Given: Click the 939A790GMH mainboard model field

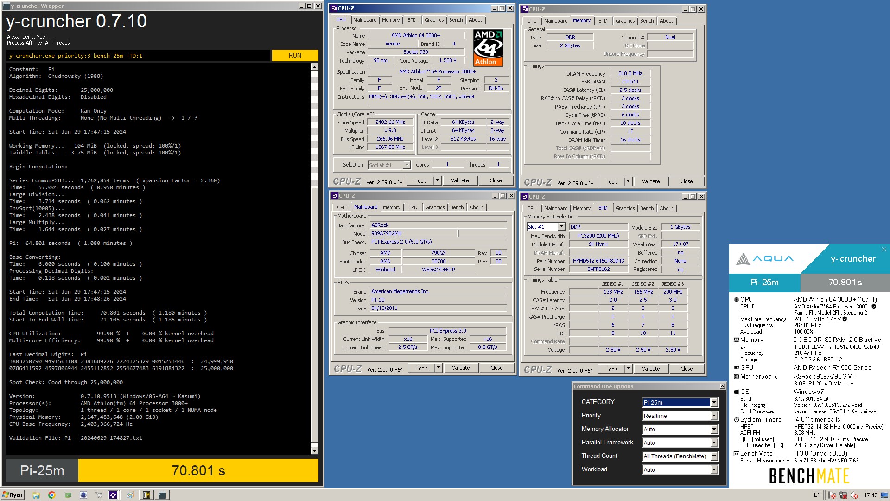Looking at the screenshot, I should coord(413,233).
